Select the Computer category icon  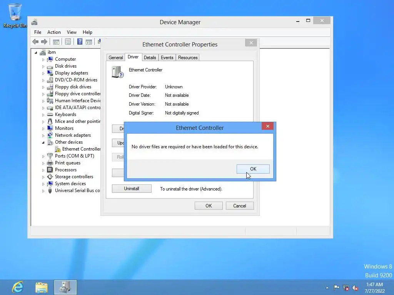pyautogui.click(x=50, y=59)
